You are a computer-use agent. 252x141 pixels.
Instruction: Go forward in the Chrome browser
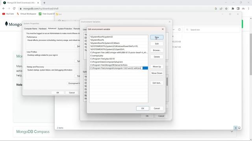point(9,9)
